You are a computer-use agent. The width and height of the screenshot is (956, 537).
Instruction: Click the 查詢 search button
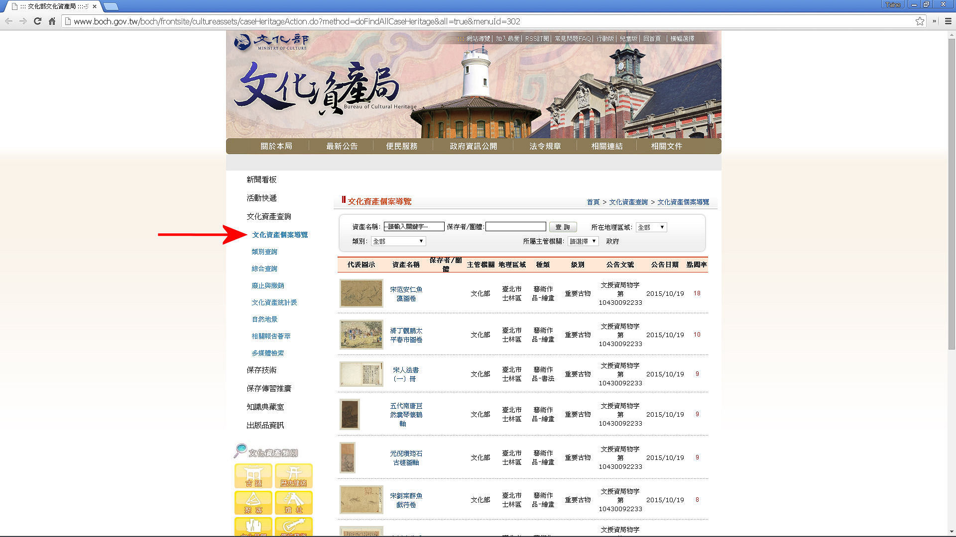563,227
